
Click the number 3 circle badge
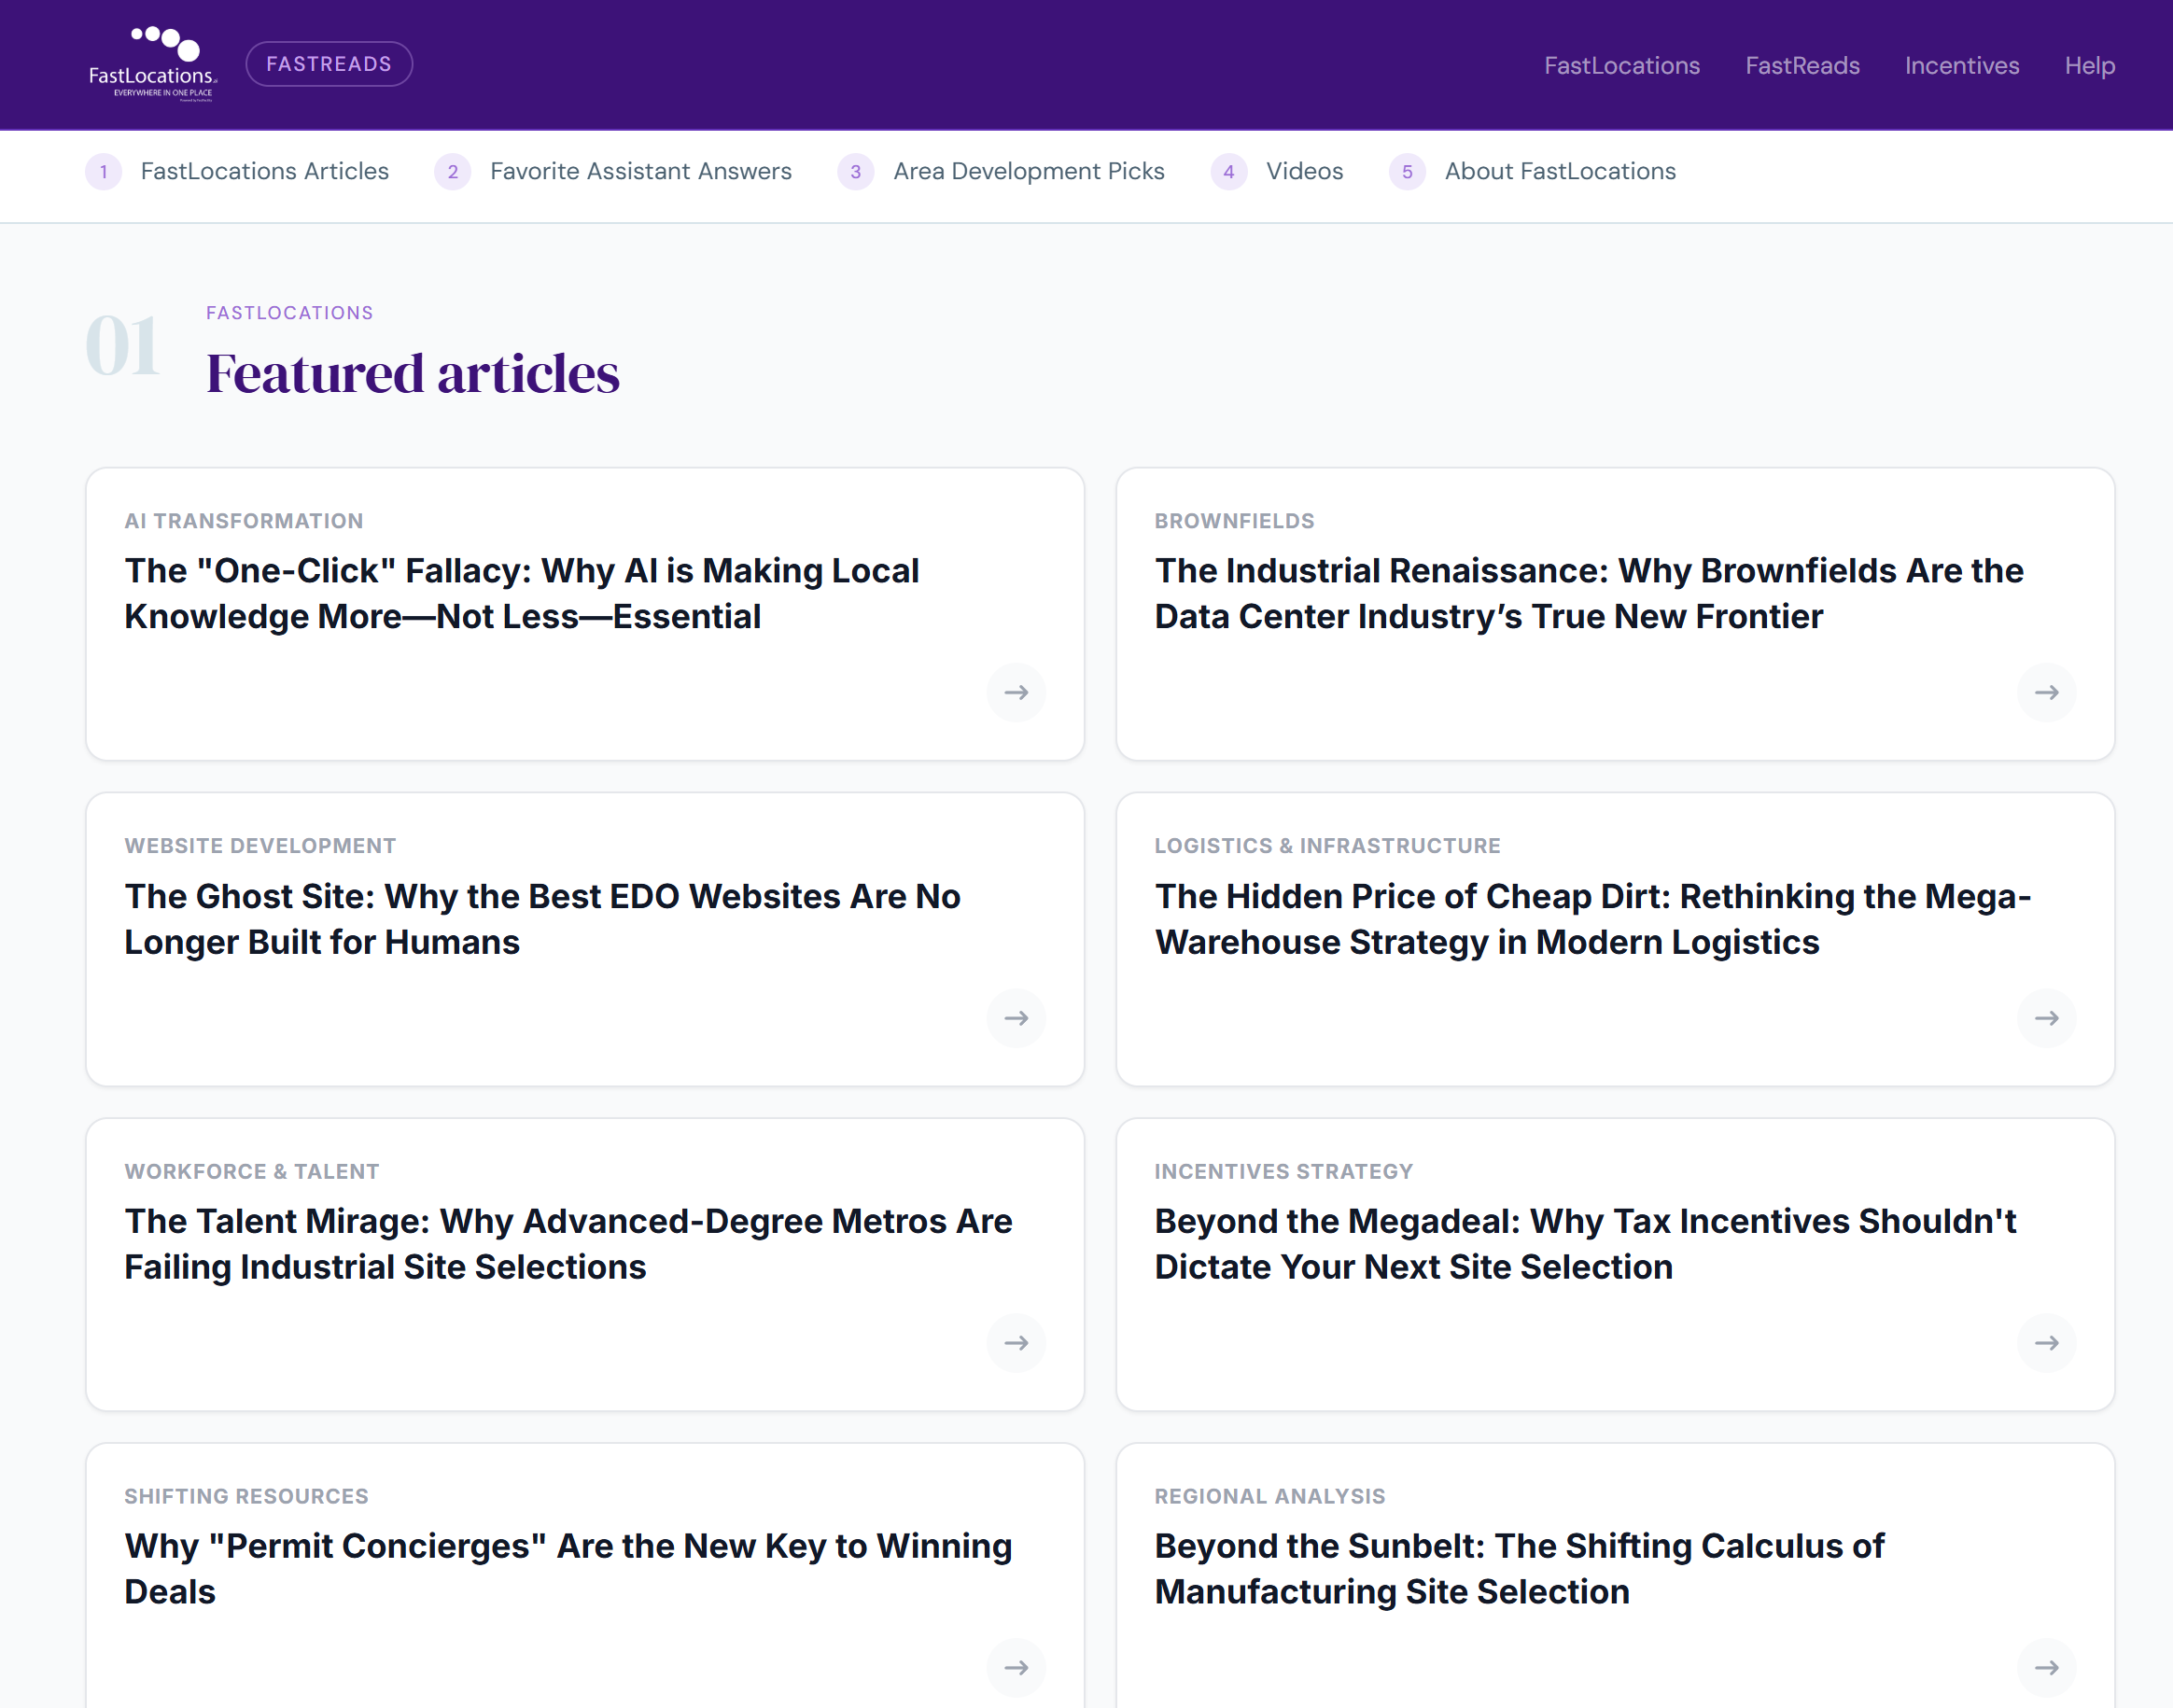tap(856, 172)
